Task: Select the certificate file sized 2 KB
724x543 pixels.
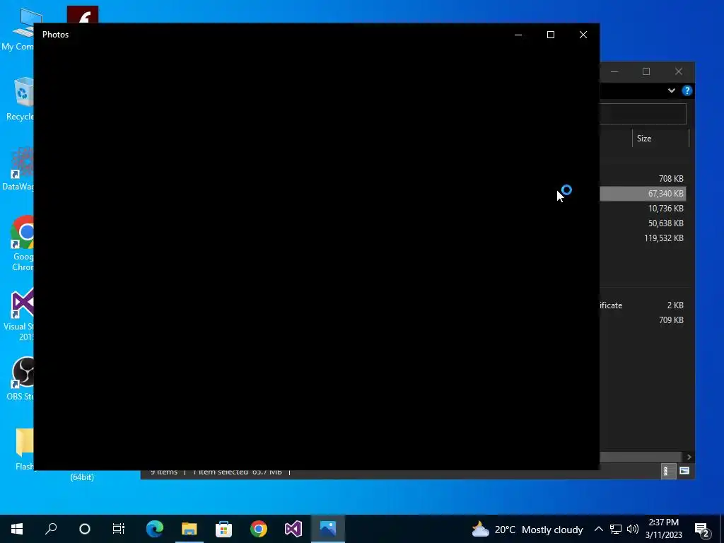Action: pyautogui.click(x=643, y=305)
